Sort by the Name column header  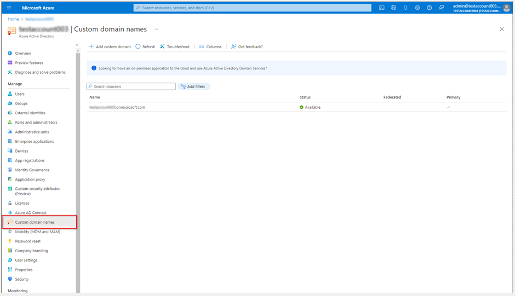pyautogui.click(x=95, y=97)
